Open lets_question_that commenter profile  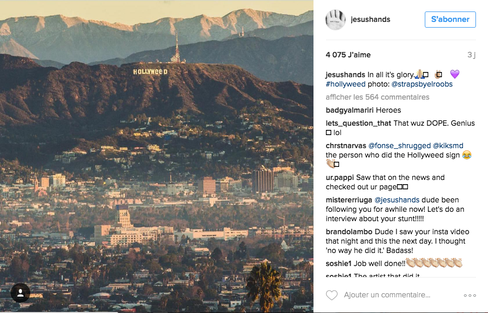coord(358,123)
